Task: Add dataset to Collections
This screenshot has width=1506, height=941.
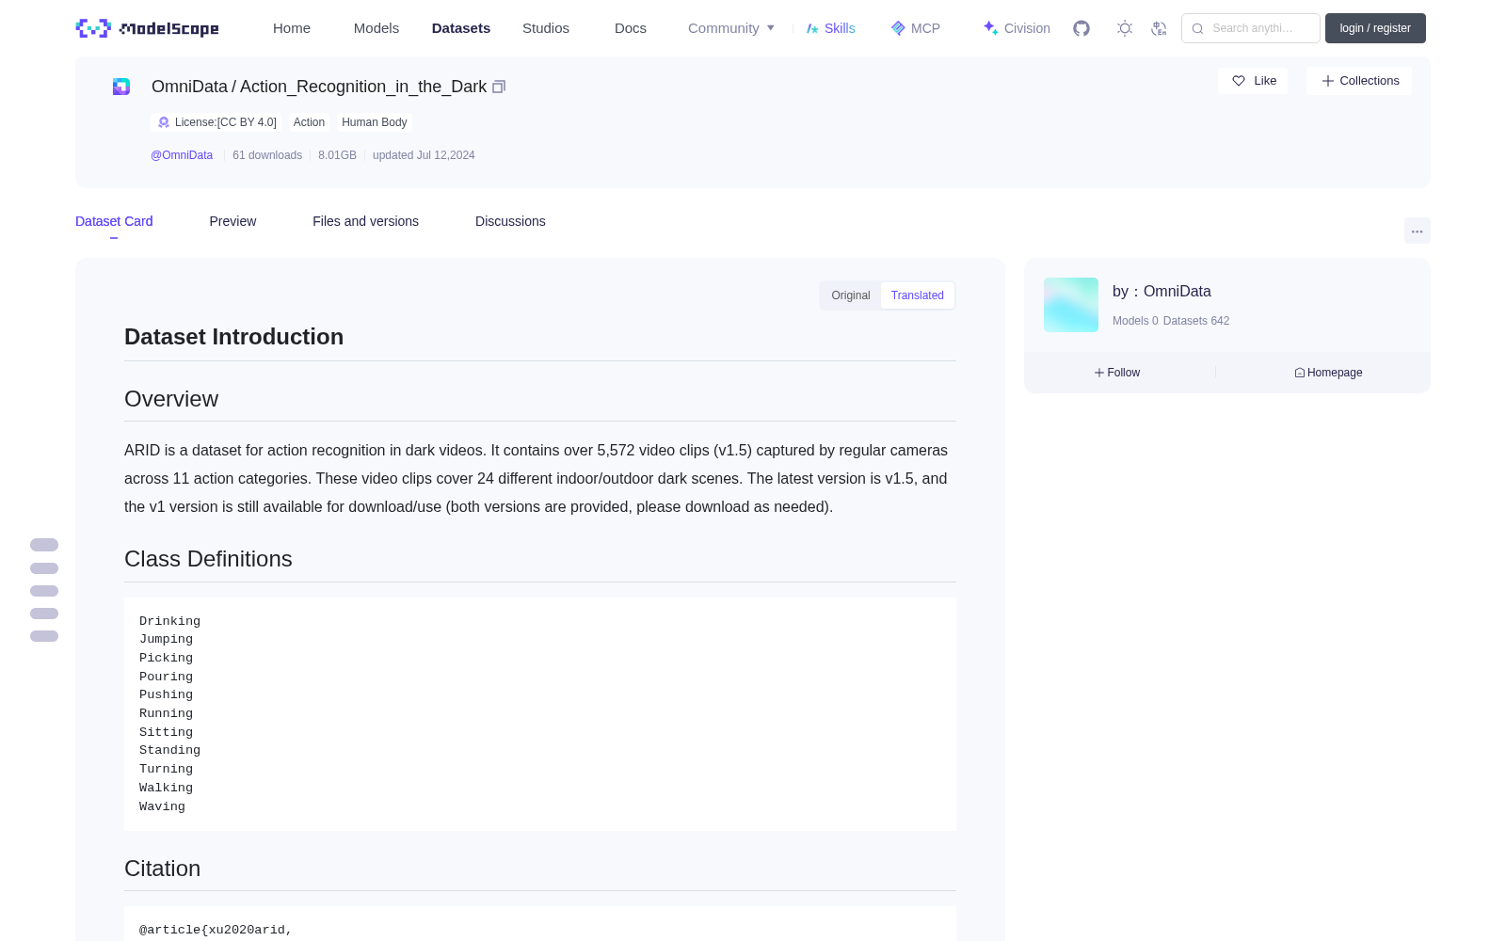Action: pyautogui.click(x=1359, y=81)
